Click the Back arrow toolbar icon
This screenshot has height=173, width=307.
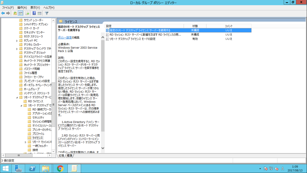click(x=3, y=13)
